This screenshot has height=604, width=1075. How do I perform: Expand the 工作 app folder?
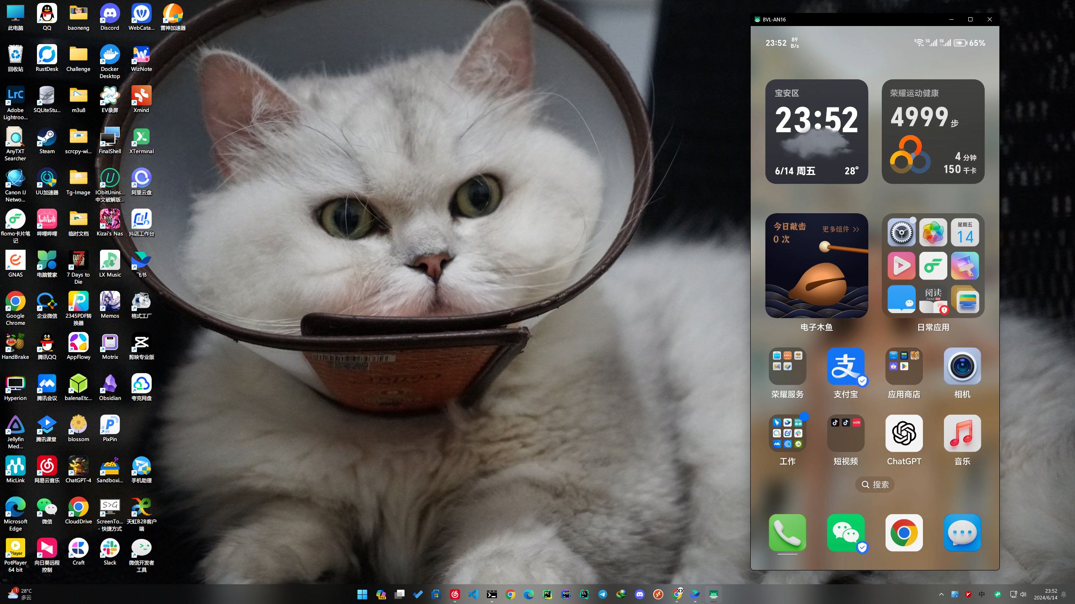(787, 433)
